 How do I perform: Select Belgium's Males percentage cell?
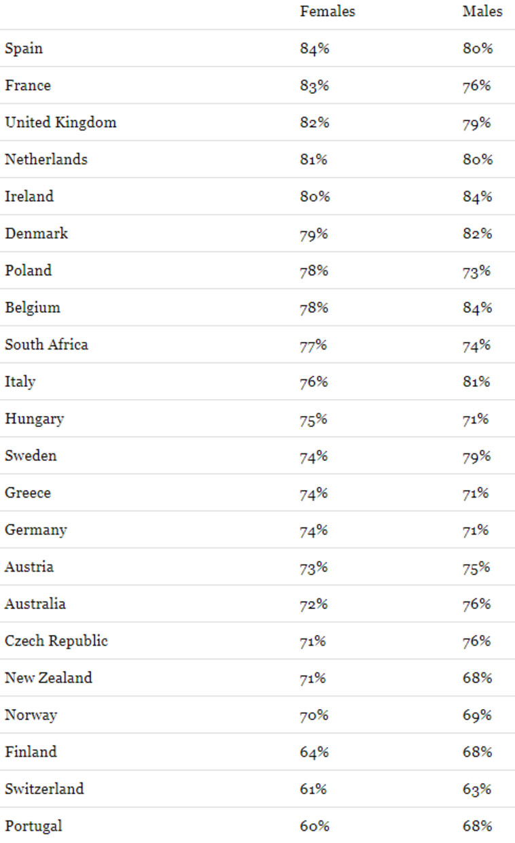click(476, 307)
